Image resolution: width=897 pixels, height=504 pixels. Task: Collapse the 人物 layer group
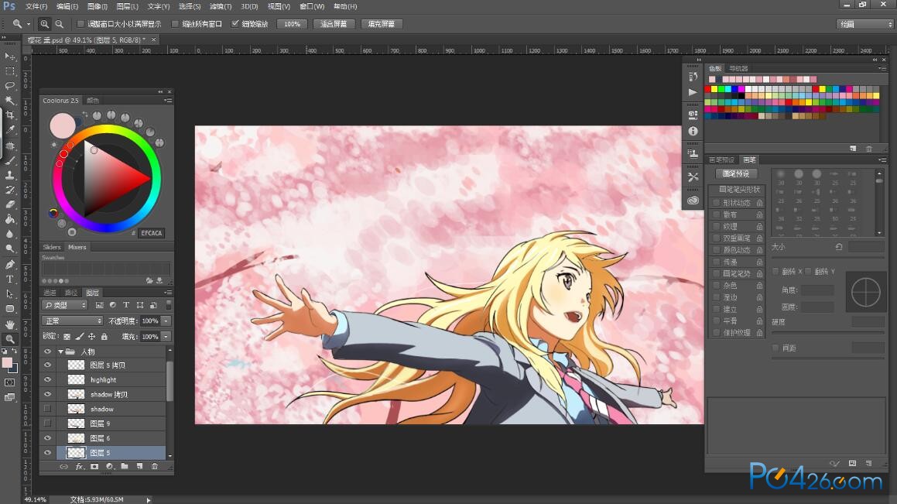[60, 351]
